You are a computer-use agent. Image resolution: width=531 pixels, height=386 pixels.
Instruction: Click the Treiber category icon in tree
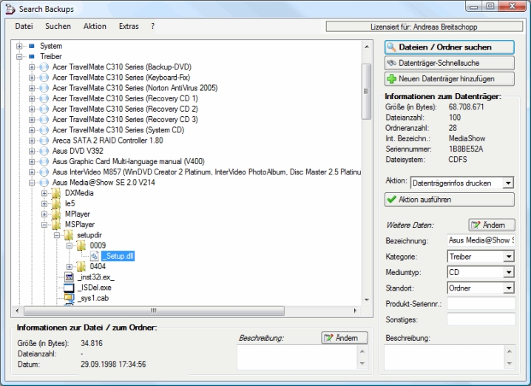pos(31,56)
